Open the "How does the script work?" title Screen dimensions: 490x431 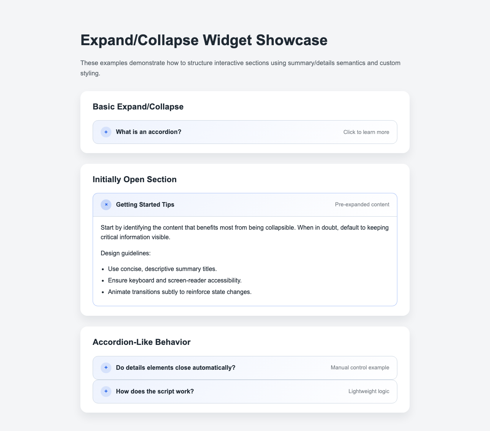(x=155, y=392)
